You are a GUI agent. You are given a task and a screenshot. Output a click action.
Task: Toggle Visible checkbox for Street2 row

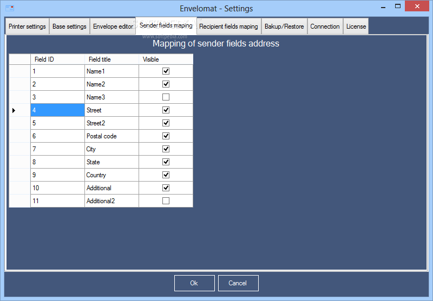pos(166,123)
